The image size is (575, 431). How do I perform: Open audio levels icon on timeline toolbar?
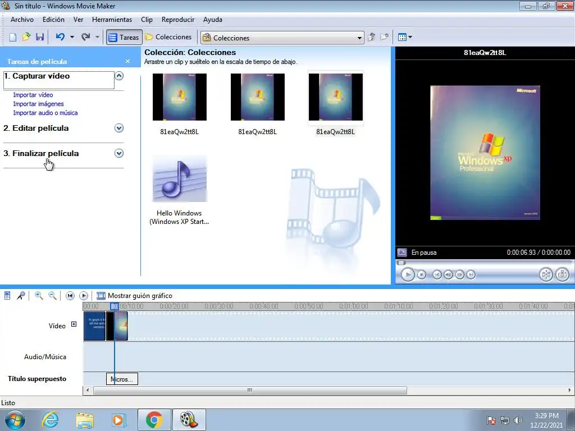tap(7, 296)
